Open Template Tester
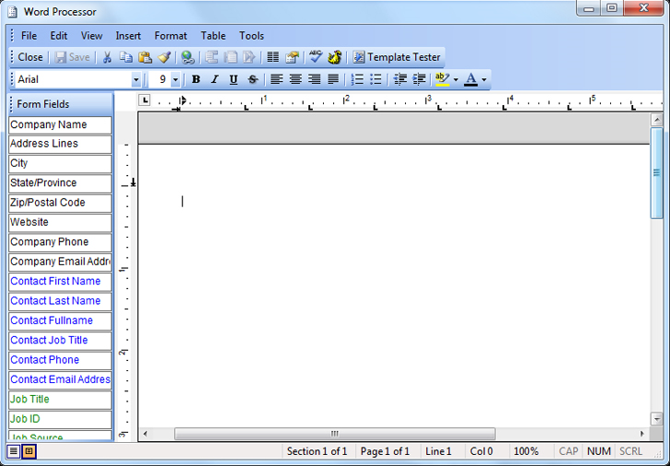670x466 pixels. coord(397,57)
